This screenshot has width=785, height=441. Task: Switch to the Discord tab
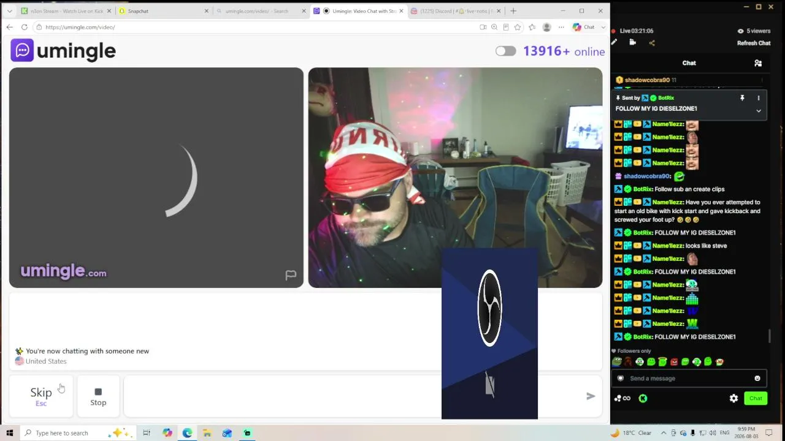click(456, 11)
